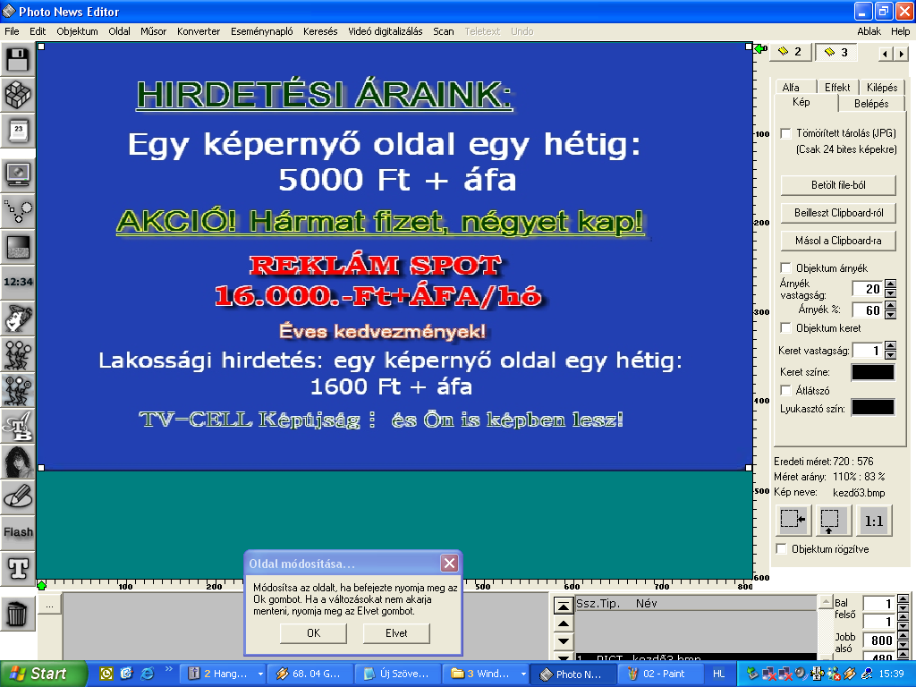Open the Keret színe color swatch
Screen dimensions: 916x687
click(872, 372)
